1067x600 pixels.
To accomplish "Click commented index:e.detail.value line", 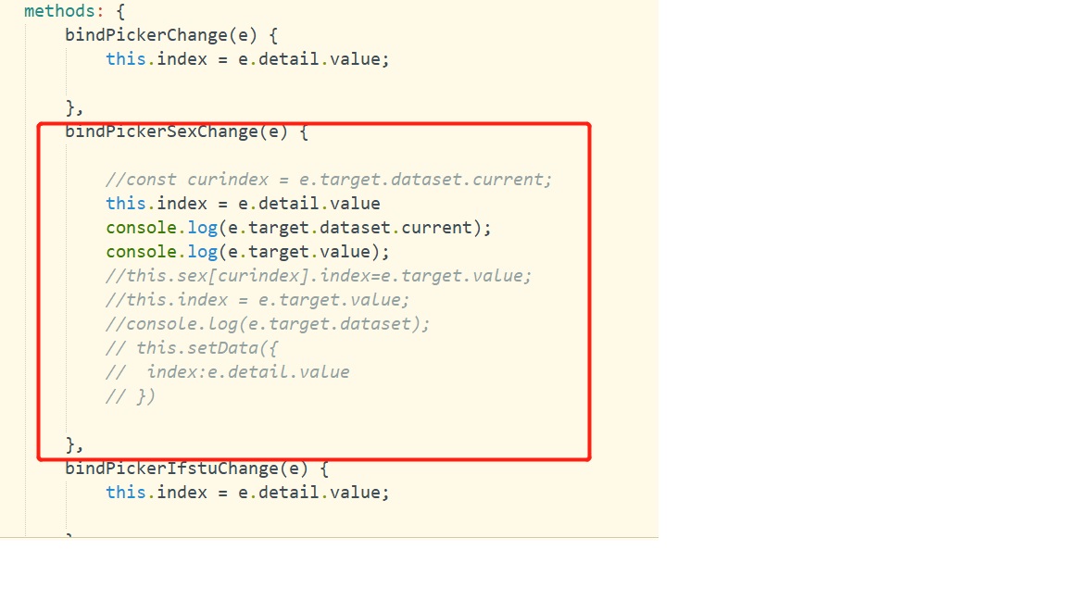I will tap(227, 372).
